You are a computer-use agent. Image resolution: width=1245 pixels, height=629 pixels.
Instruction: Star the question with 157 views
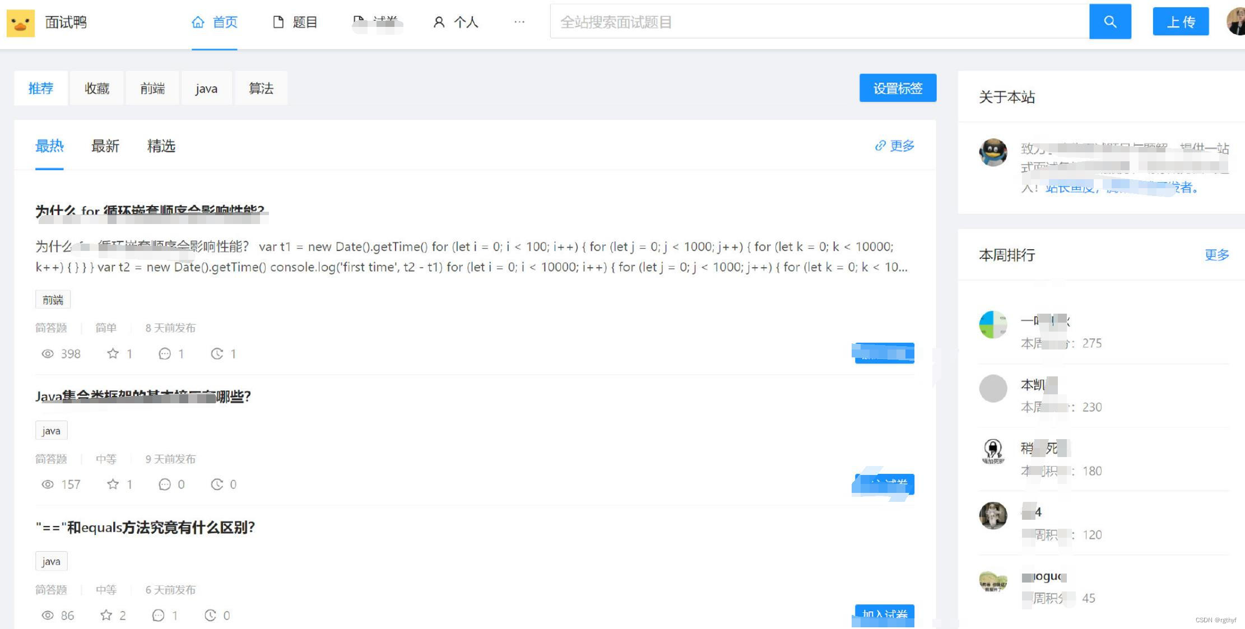(x=113, y=484)
